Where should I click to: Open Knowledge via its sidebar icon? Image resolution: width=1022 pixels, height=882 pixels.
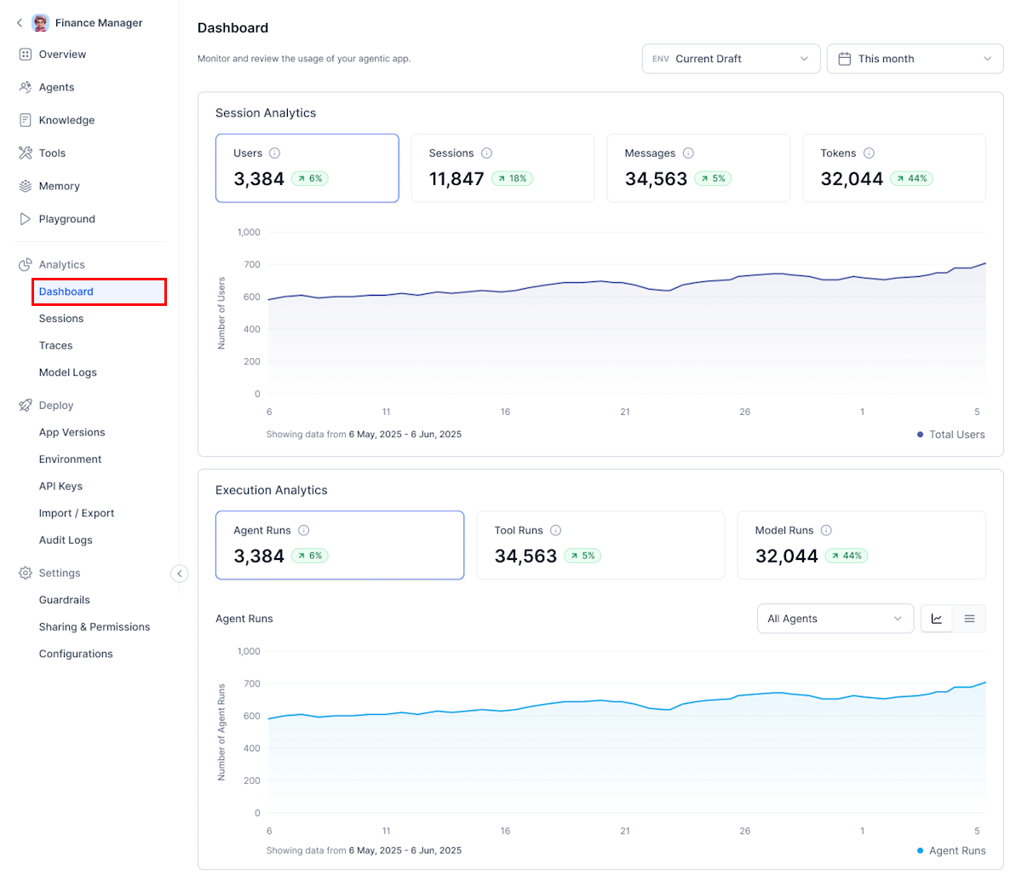[x=26, y=119]
